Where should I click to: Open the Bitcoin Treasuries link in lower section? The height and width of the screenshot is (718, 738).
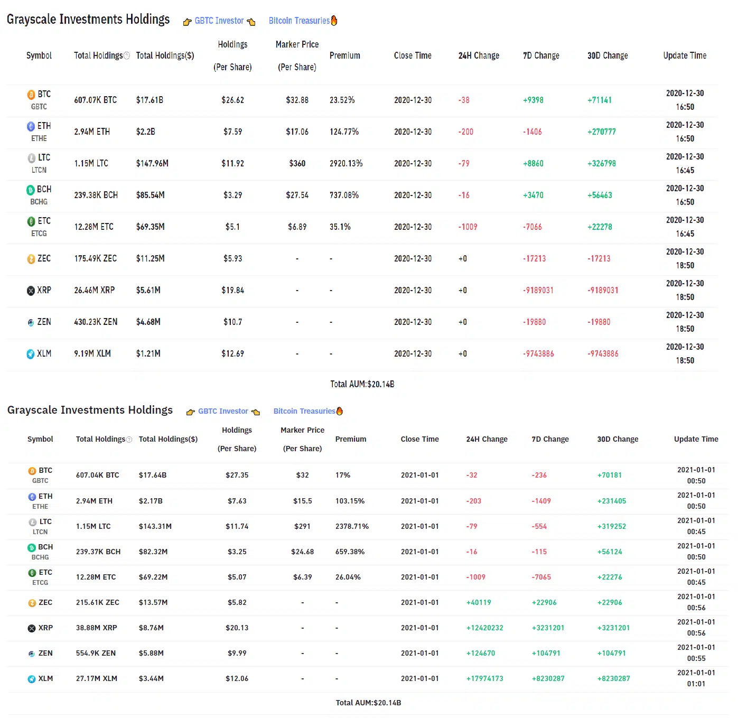(304, 411)
